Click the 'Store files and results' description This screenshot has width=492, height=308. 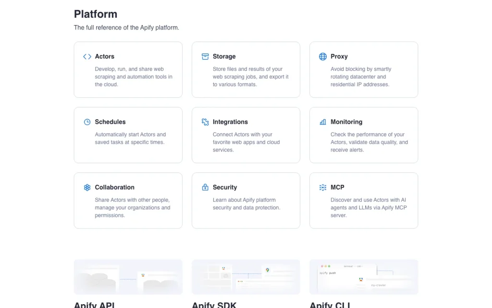coord(251,77)
